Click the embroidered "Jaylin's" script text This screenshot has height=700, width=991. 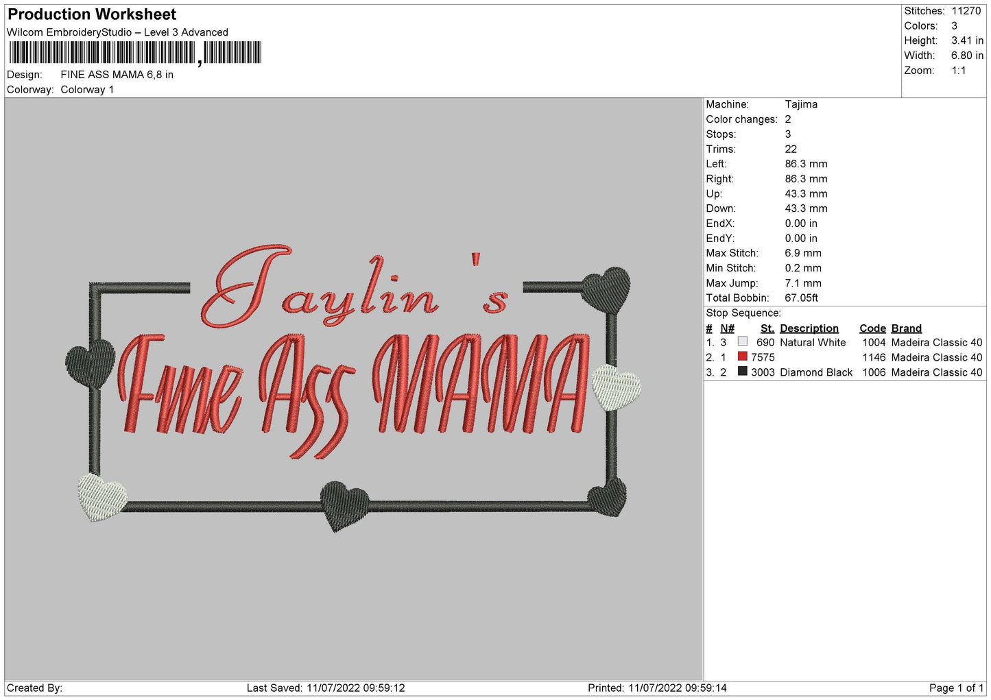(355, 287)
